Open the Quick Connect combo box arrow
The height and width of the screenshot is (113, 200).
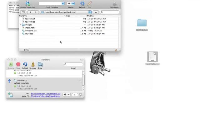[63, 3]
